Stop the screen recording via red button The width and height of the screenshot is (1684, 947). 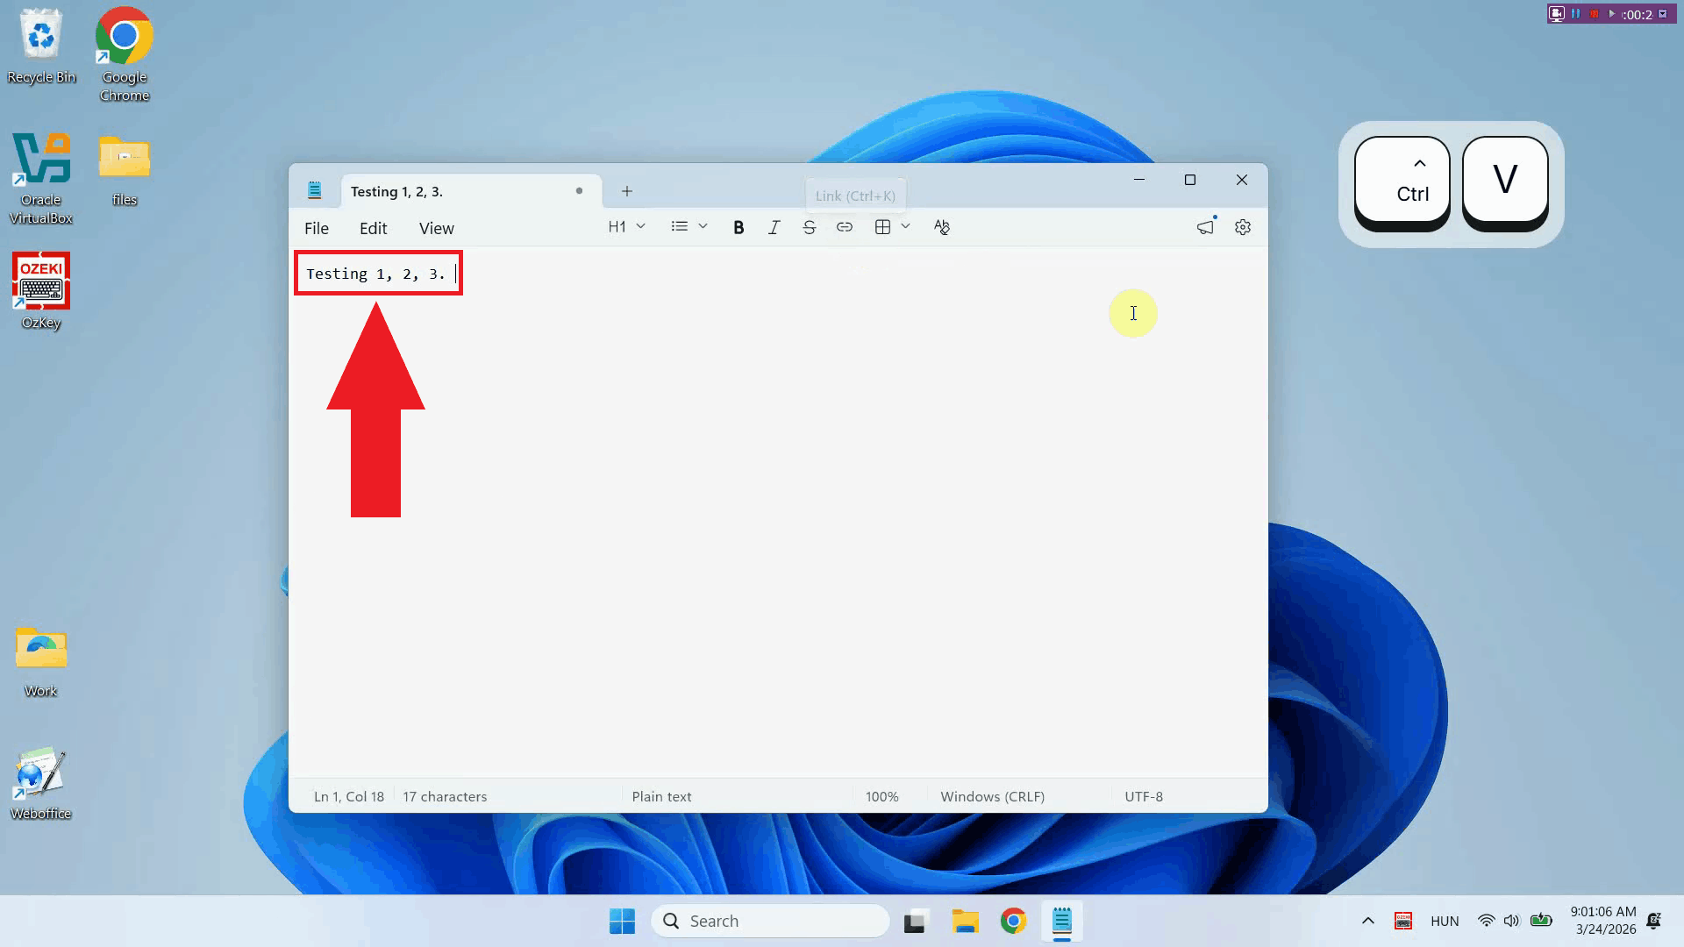tap(1594, 14)
